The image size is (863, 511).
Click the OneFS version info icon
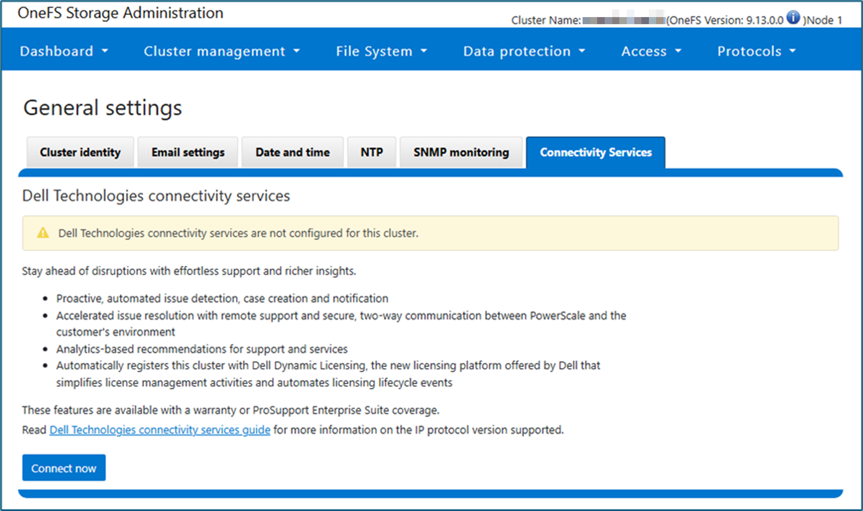[x=793, y=18]
